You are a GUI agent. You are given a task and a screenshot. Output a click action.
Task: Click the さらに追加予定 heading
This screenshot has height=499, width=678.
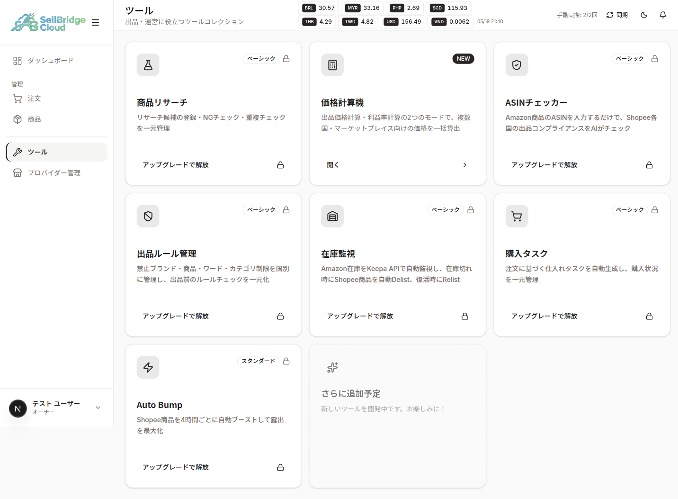[x=351, y=394]
